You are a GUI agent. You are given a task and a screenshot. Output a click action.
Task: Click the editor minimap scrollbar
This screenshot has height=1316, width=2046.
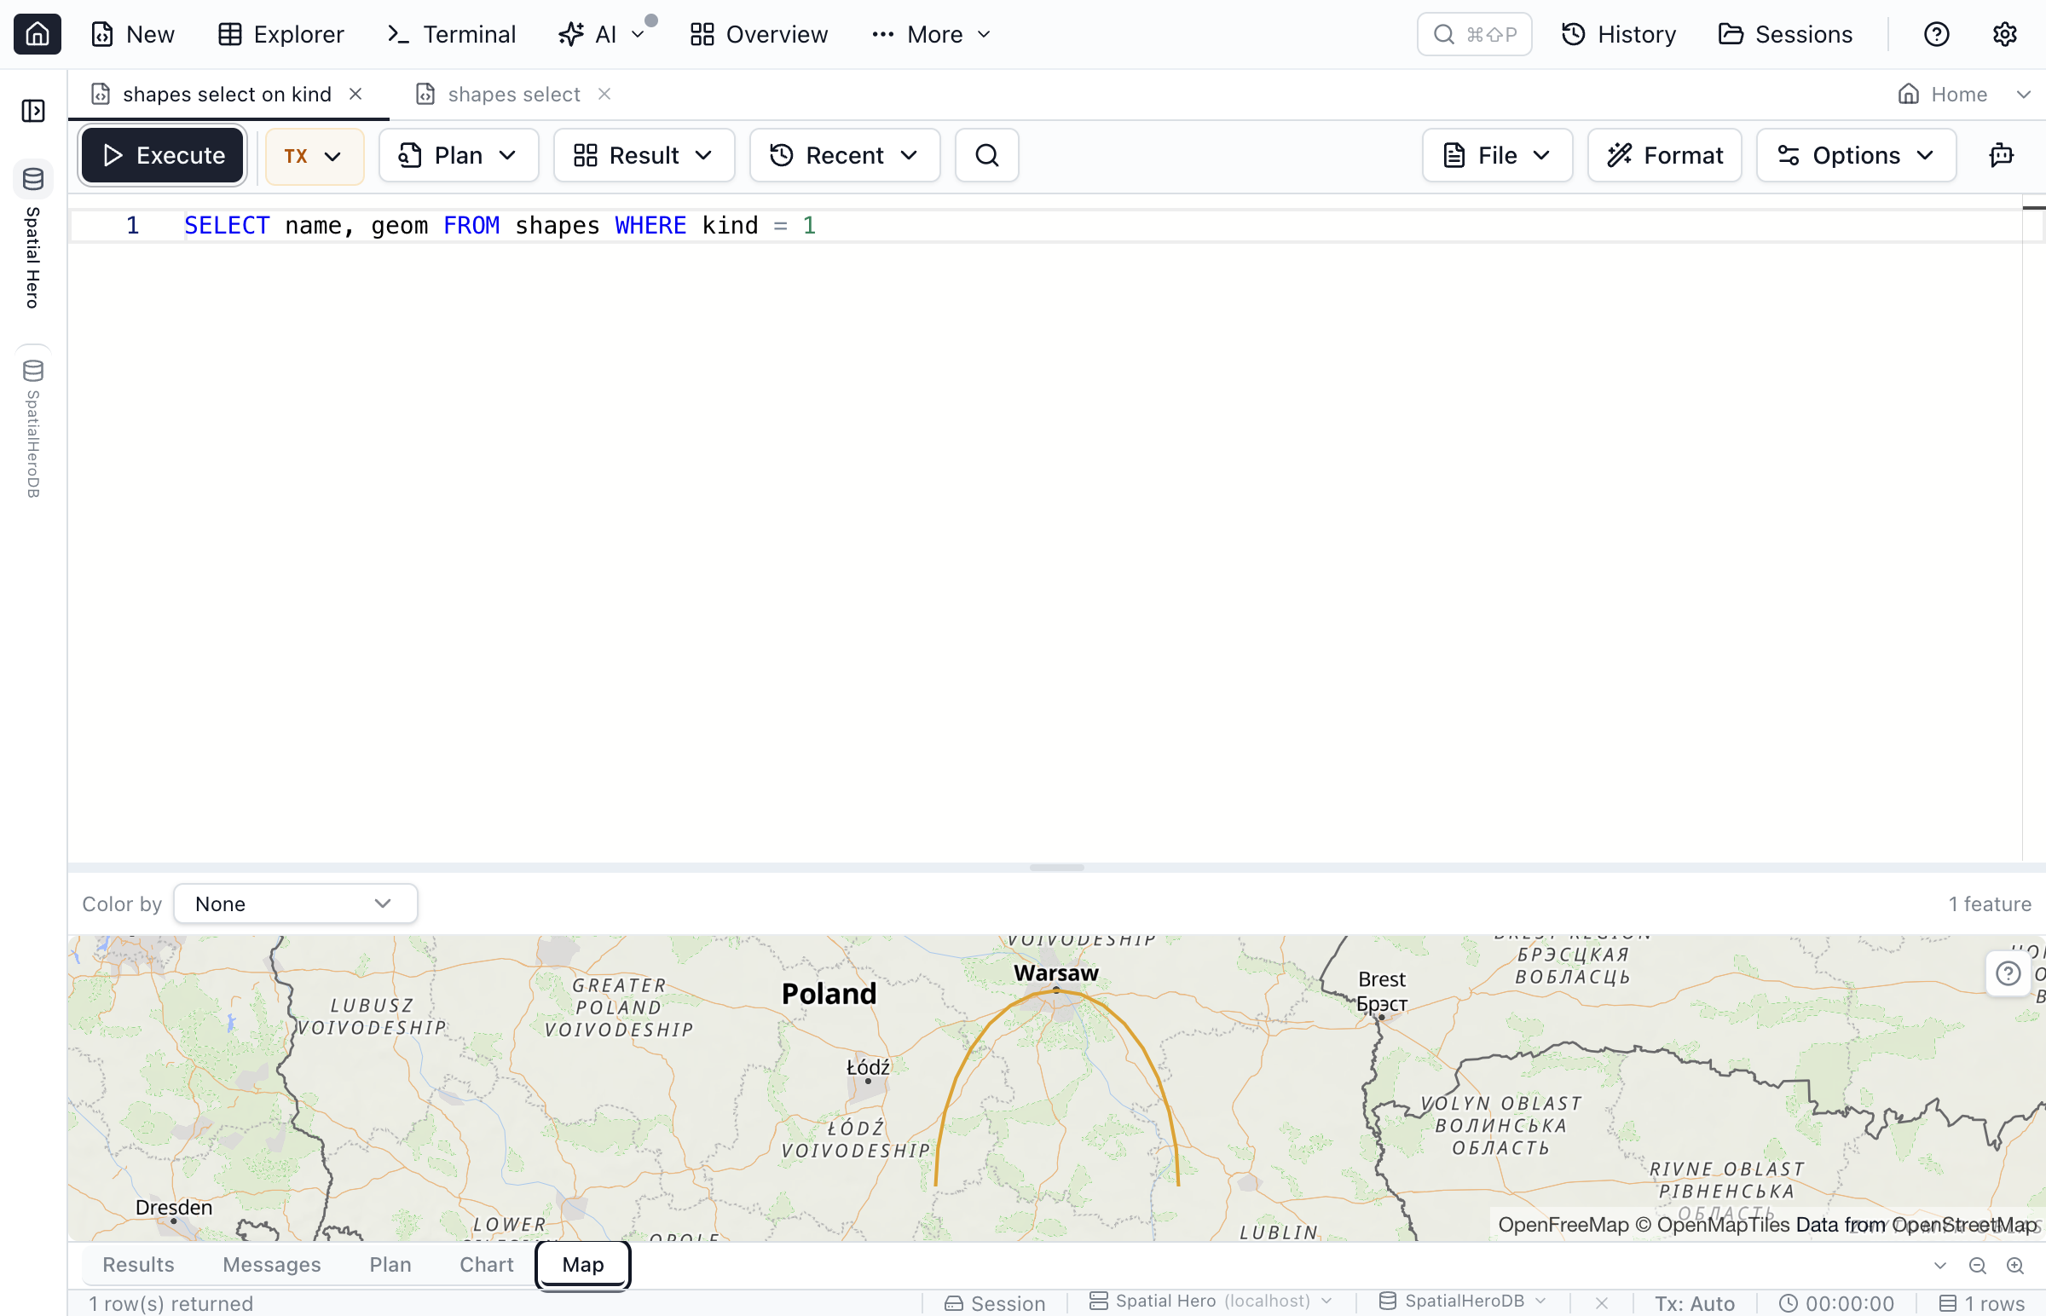pyautogui.click(x=2034, y=530)
